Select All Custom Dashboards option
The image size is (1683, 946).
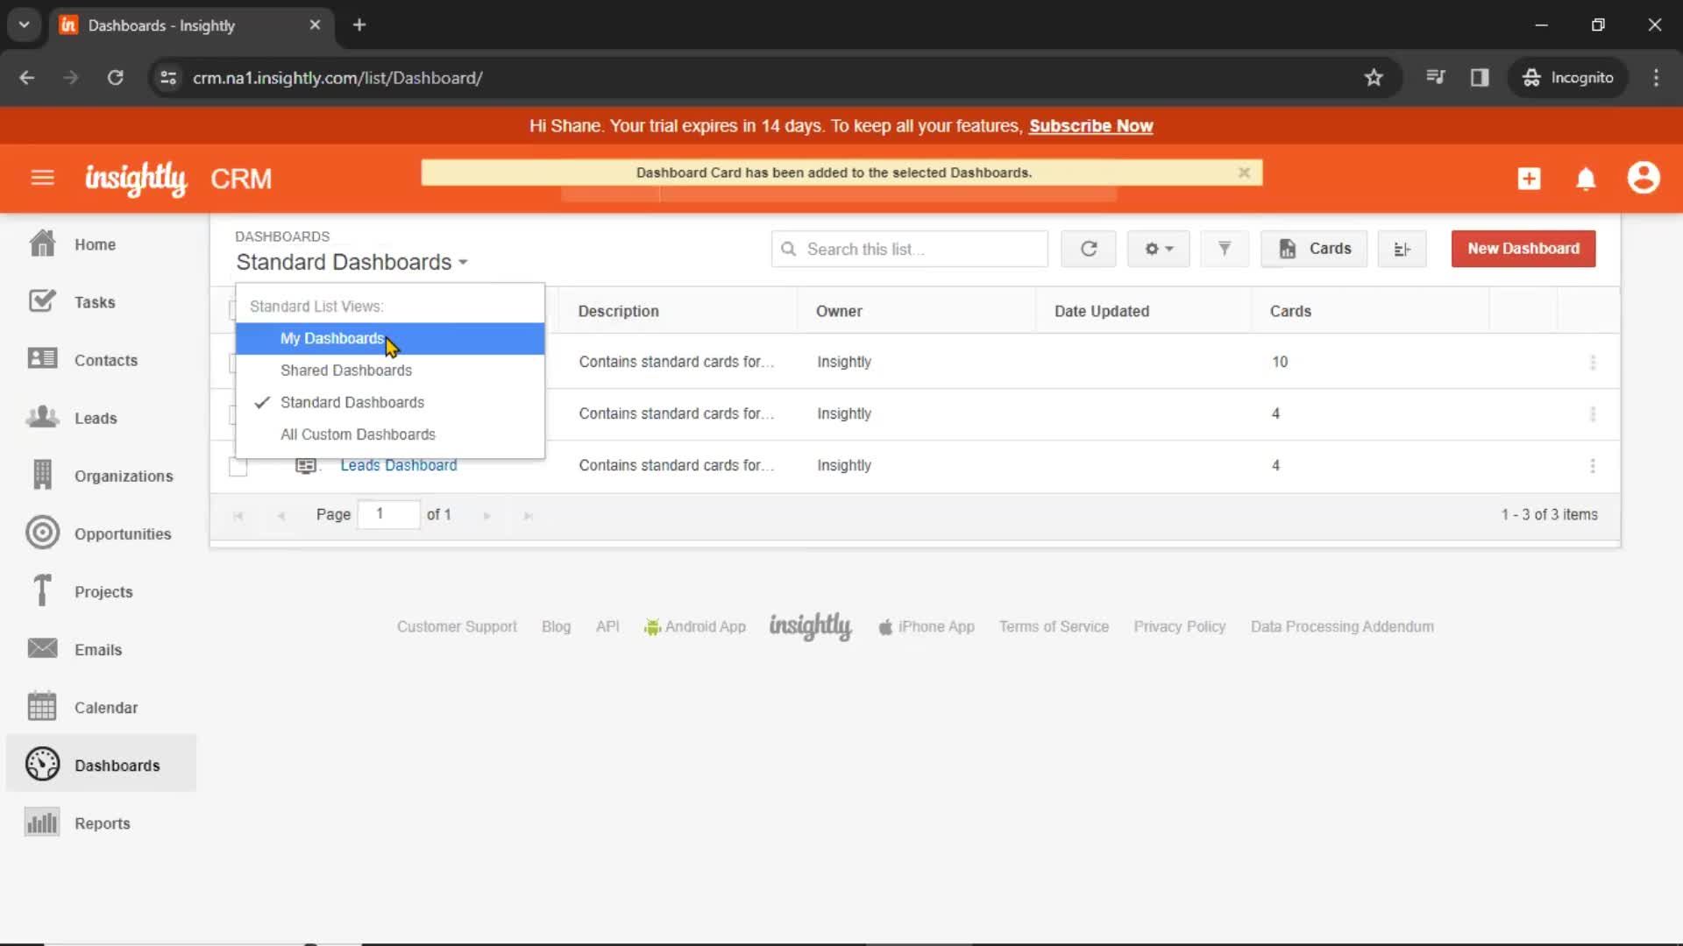tap(359, 434)
